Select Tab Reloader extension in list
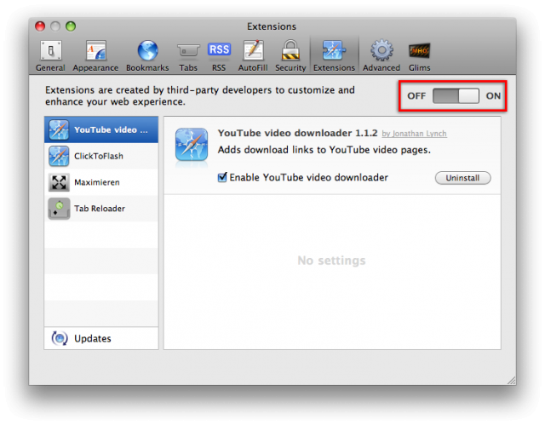 point(101,209)
